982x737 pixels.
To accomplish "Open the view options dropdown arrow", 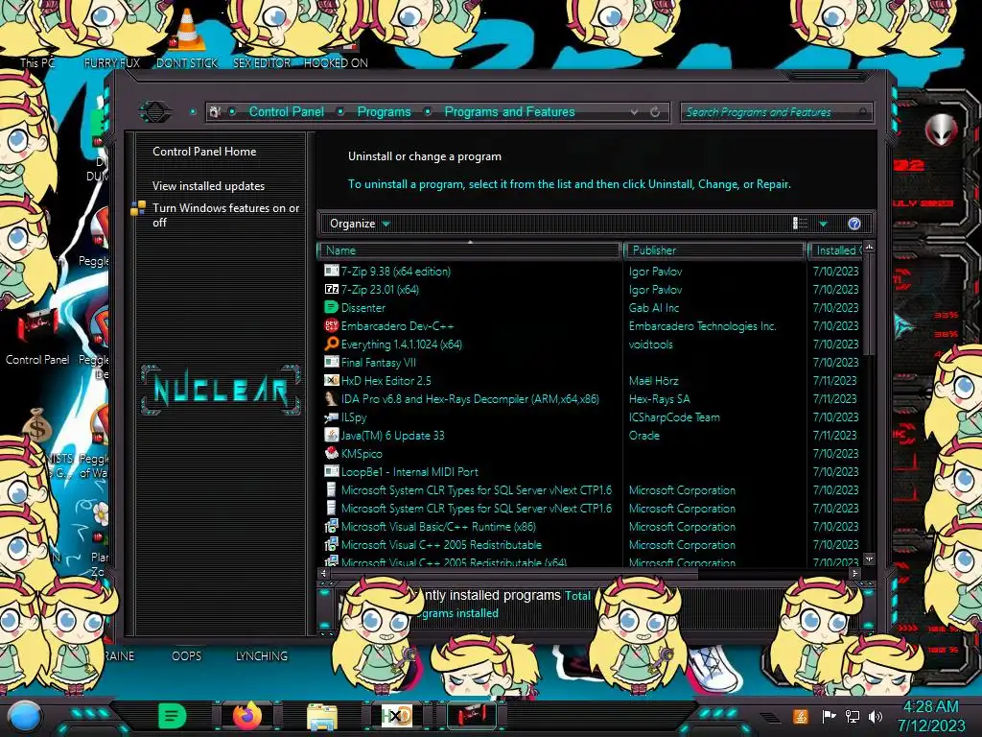I will [x=823, y=224].
